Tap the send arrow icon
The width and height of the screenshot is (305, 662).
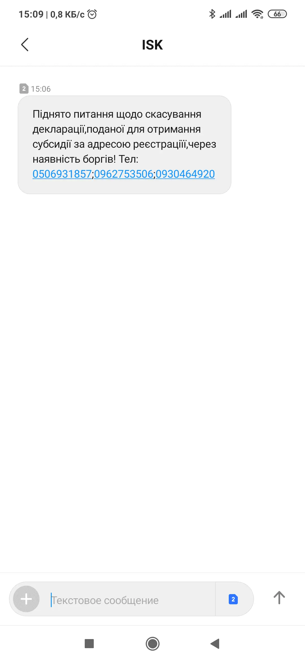(x=279, y=598)
